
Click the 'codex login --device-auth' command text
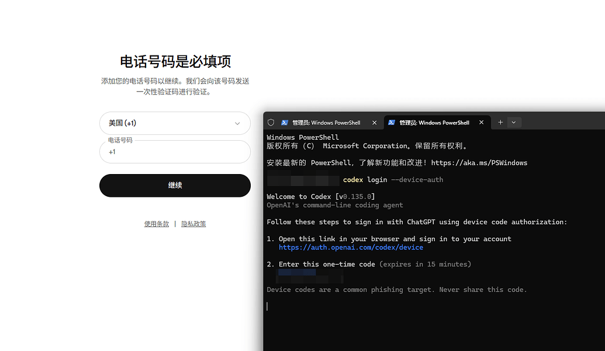tap(393, 179)
